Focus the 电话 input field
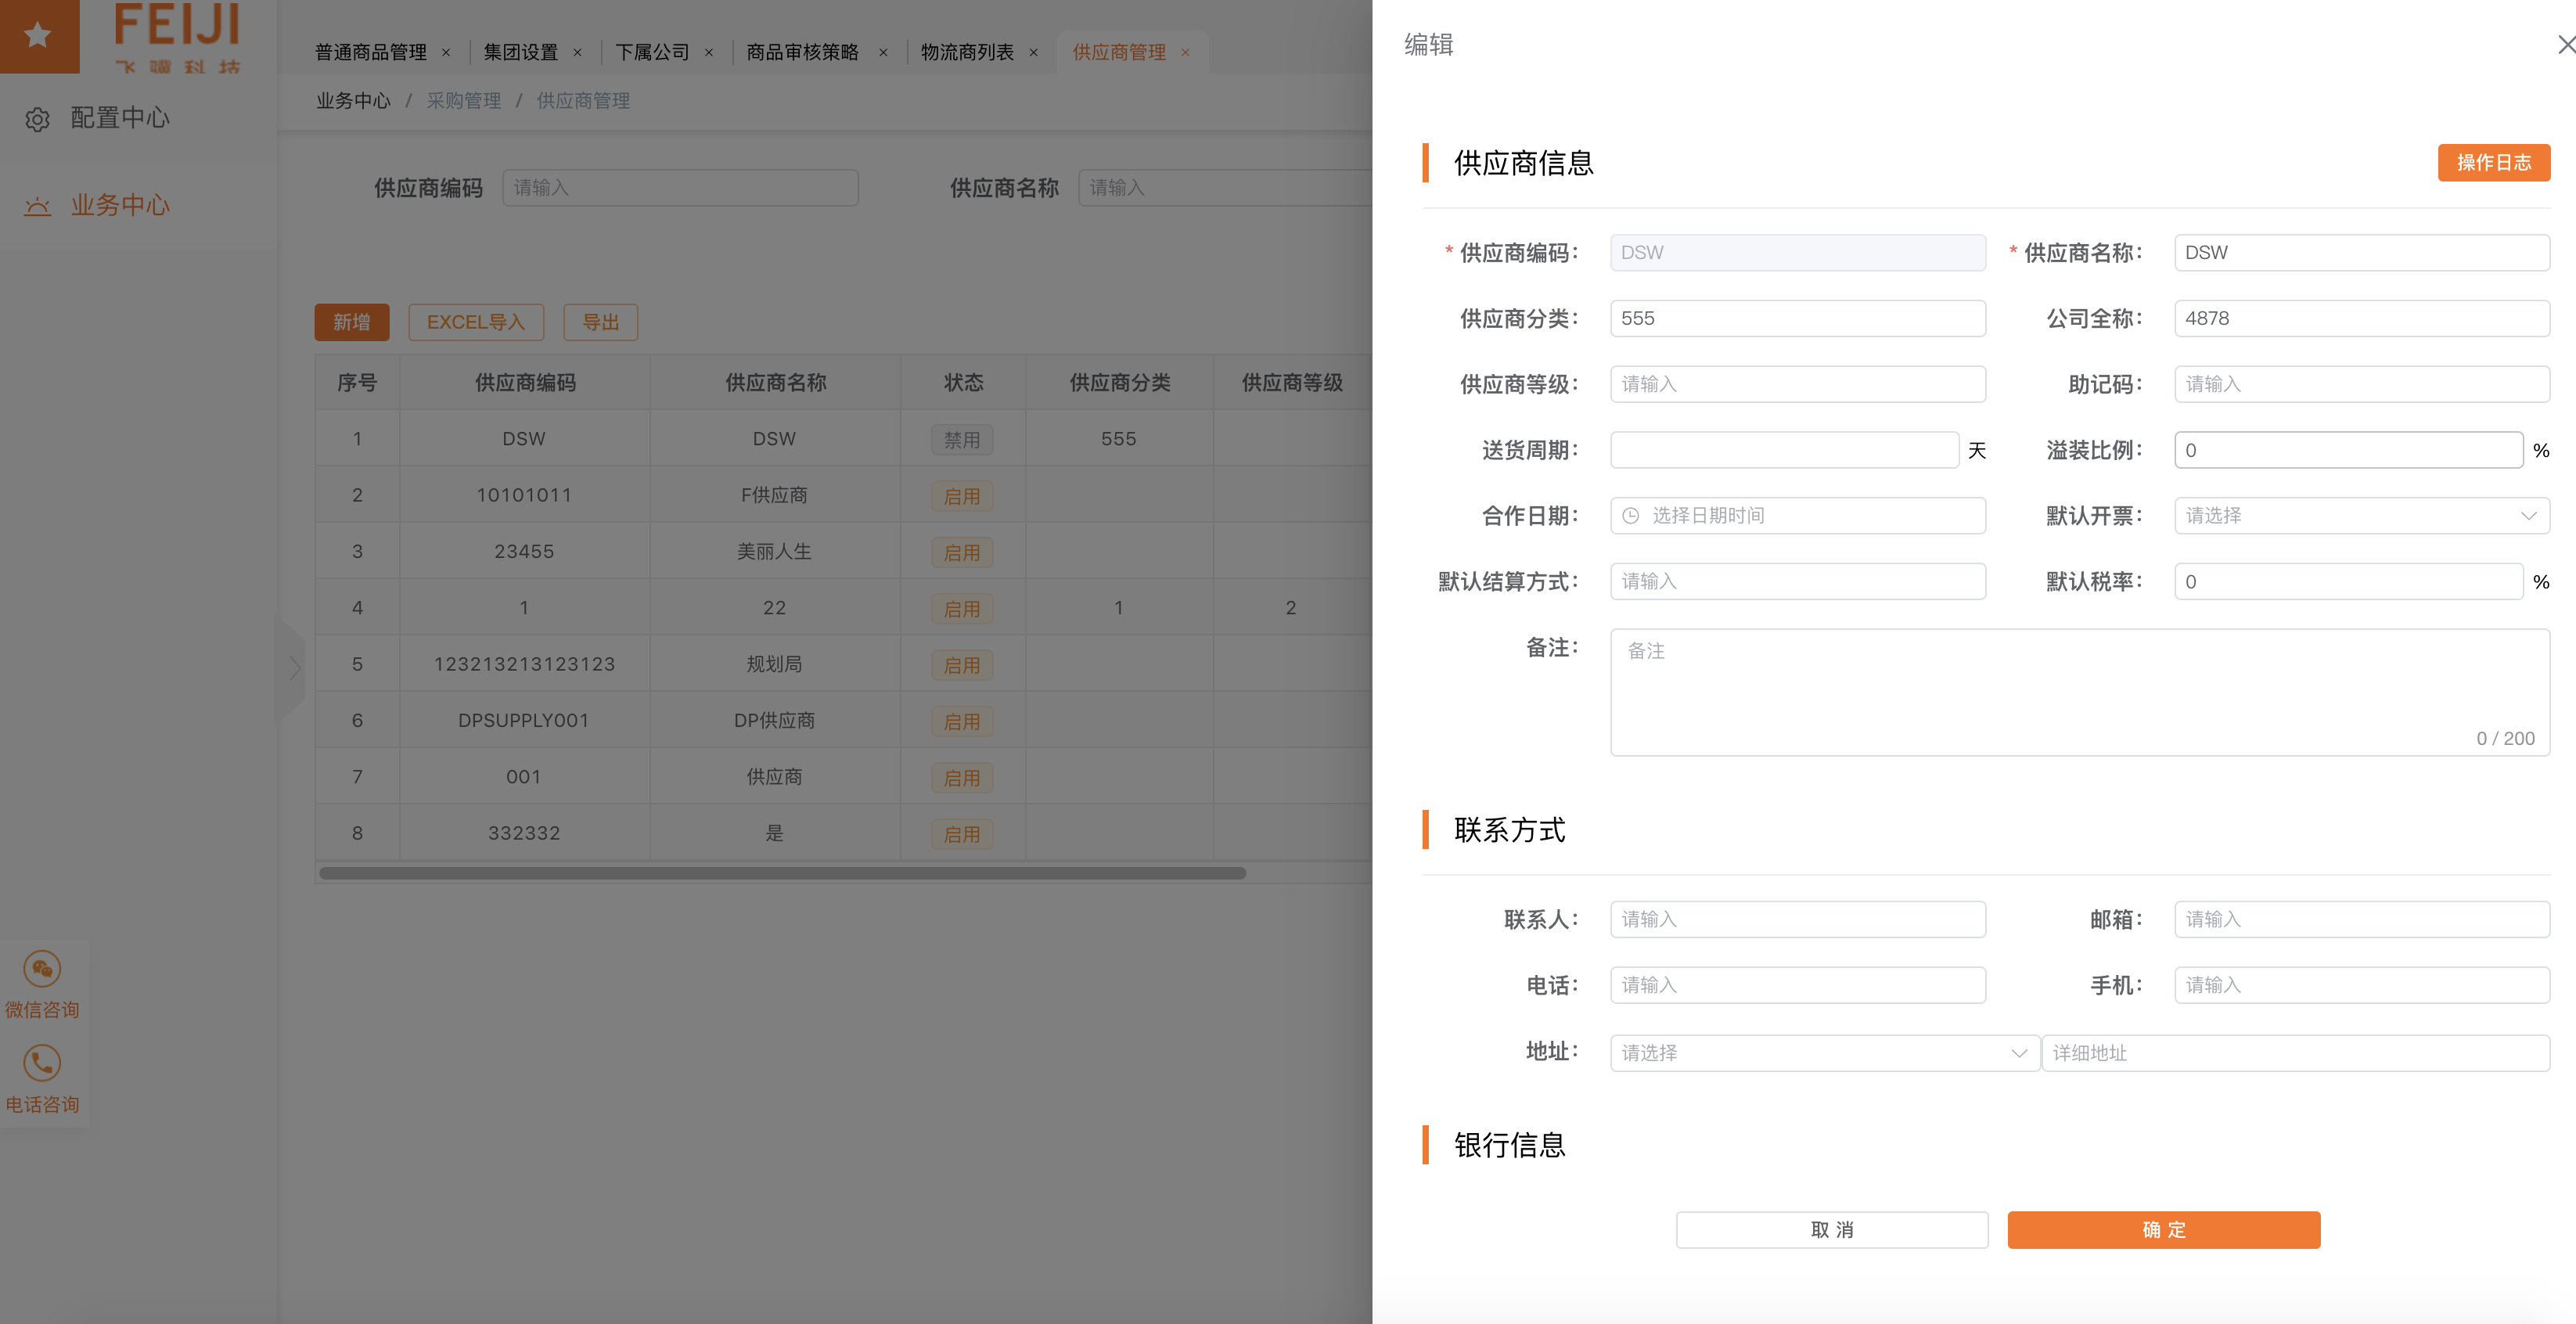The height and width of the screenshot is (1324, 2576). click(x=1798, y=985)
